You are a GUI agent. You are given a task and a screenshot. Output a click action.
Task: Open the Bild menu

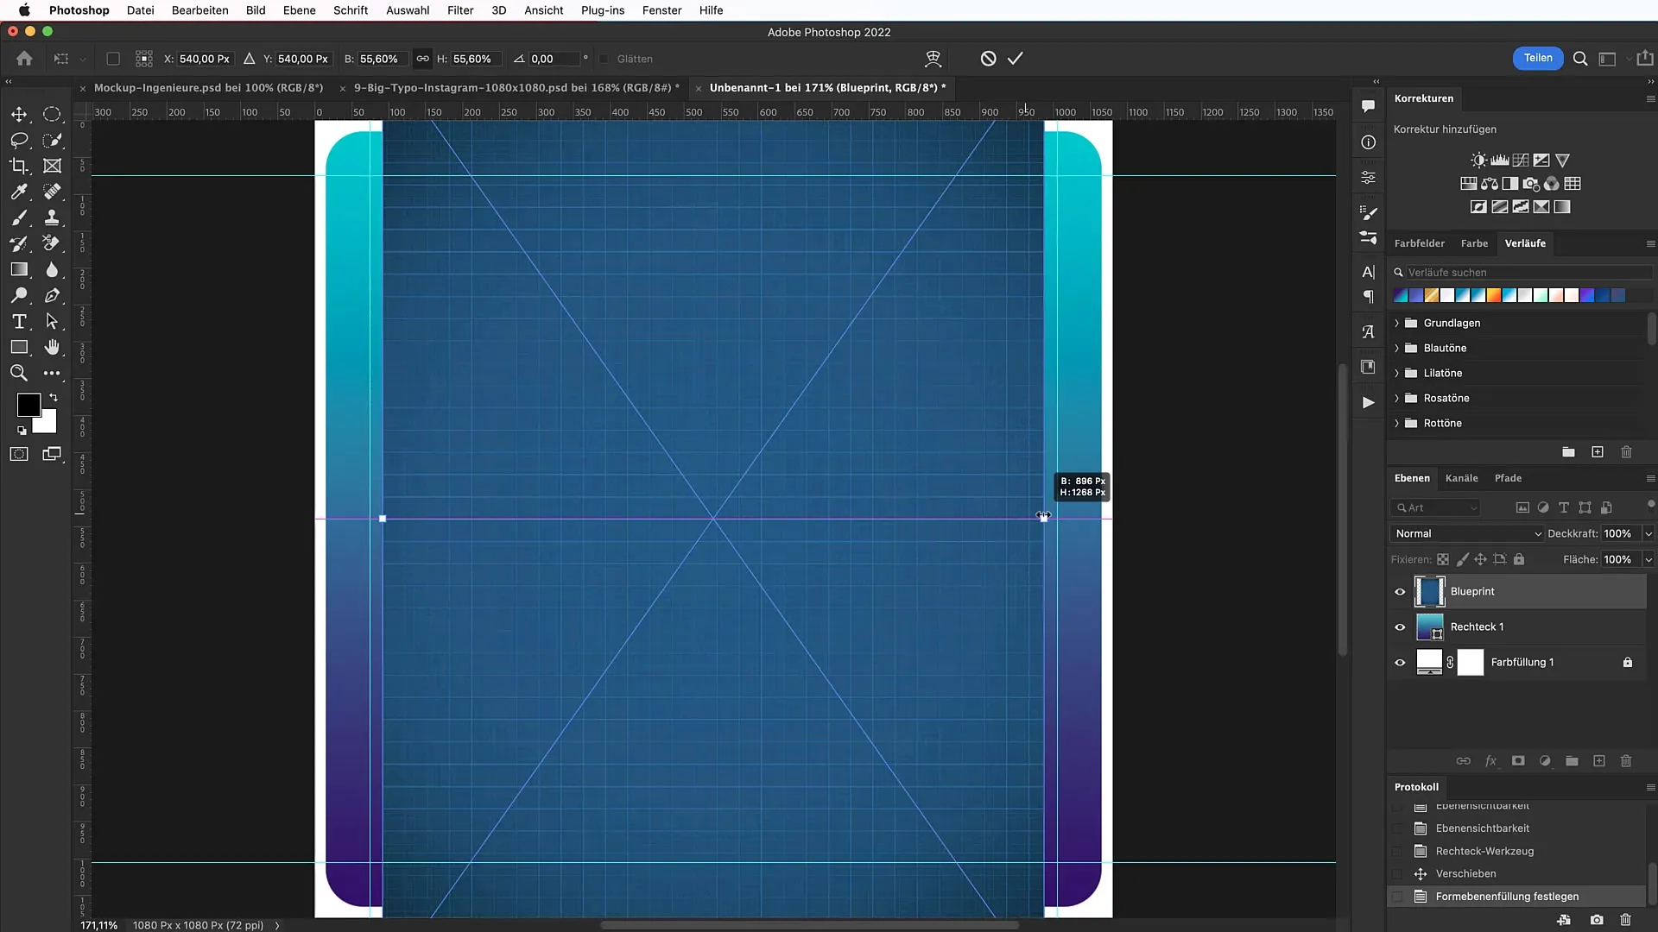(x=255, y=10)
